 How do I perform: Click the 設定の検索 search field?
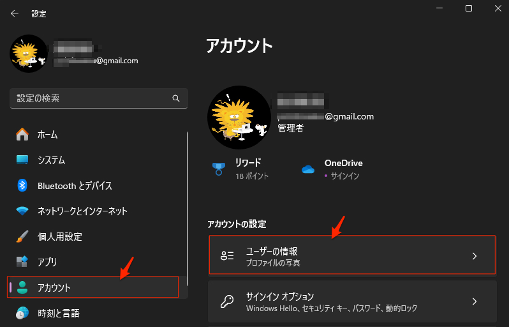click(99, 98)
